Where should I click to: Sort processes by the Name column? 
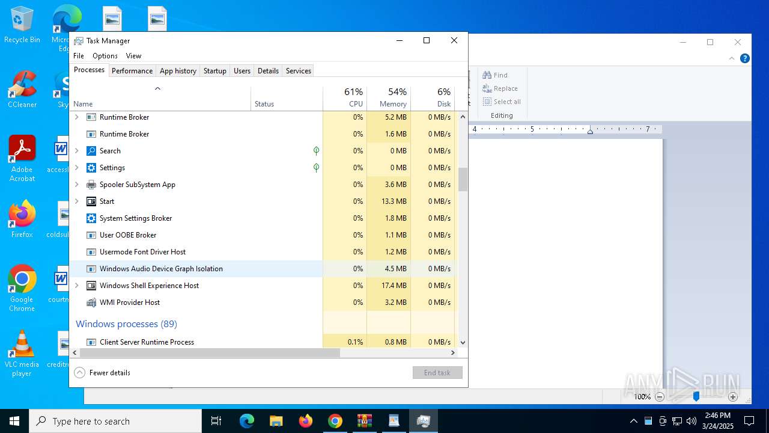tap(160, 99)
